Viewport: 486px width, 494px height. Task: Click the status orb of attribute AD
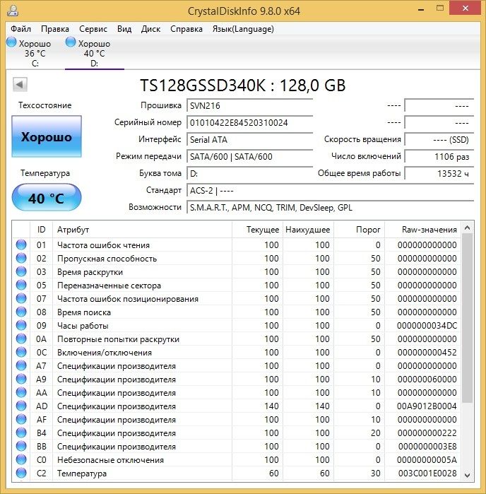coord(21,406)
